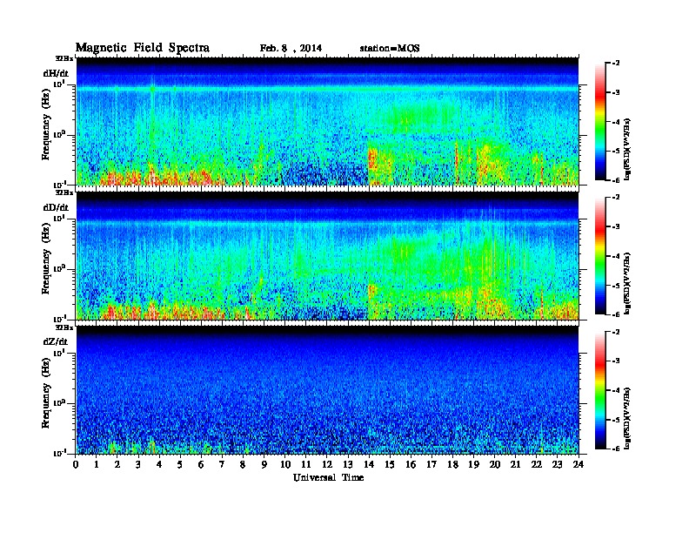The image size is (689, 533).
Task: Click the 32Hz tick label of dD/dt panel
Action: [64, 192]
